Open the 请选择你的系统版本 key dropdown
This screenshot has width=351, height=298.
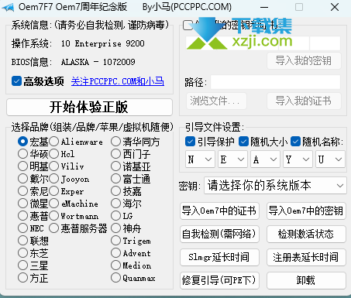point(275,186)
